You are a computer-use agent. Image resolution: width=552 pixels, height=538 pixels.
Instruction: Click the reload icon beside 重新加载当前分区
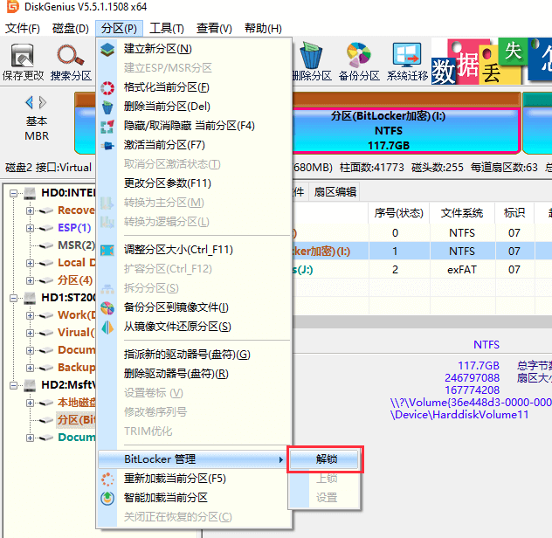tap(107, 479)
